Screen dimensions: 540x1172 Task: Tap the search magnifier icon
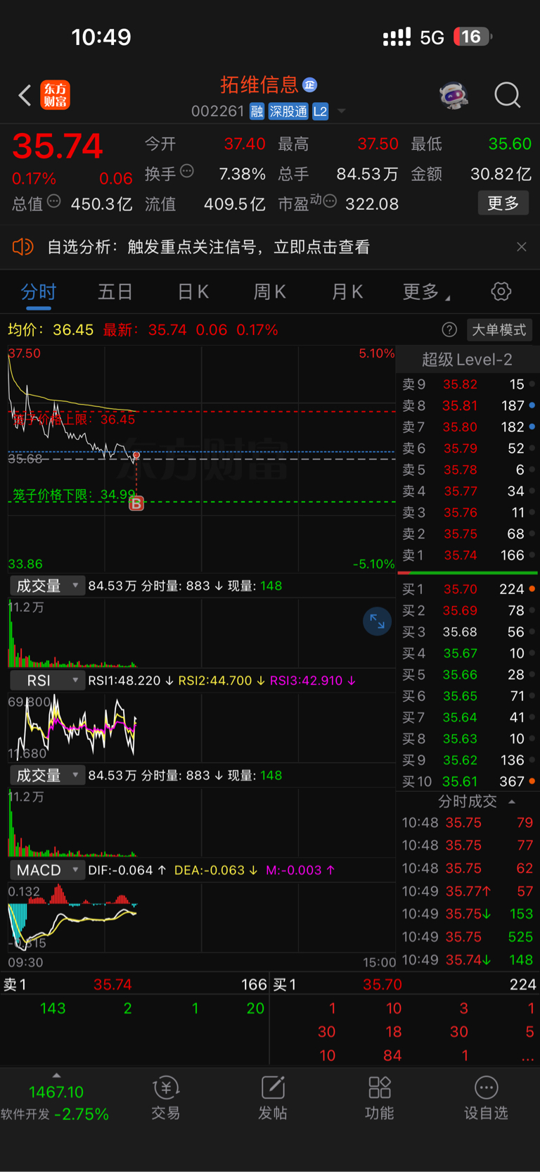tap(507, 95)
